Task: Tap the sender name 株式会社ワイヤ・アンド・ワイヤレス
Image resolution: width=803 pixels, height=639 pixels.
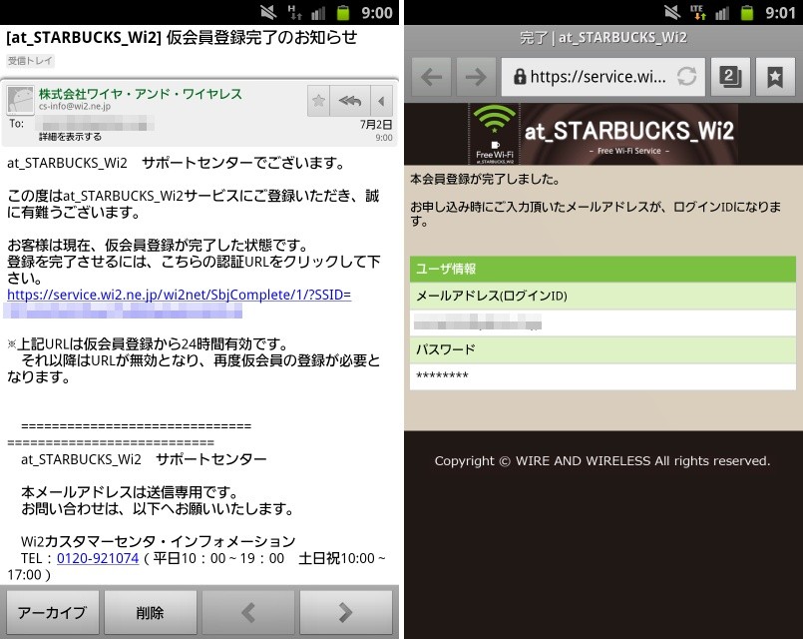Action: (141, 94)
